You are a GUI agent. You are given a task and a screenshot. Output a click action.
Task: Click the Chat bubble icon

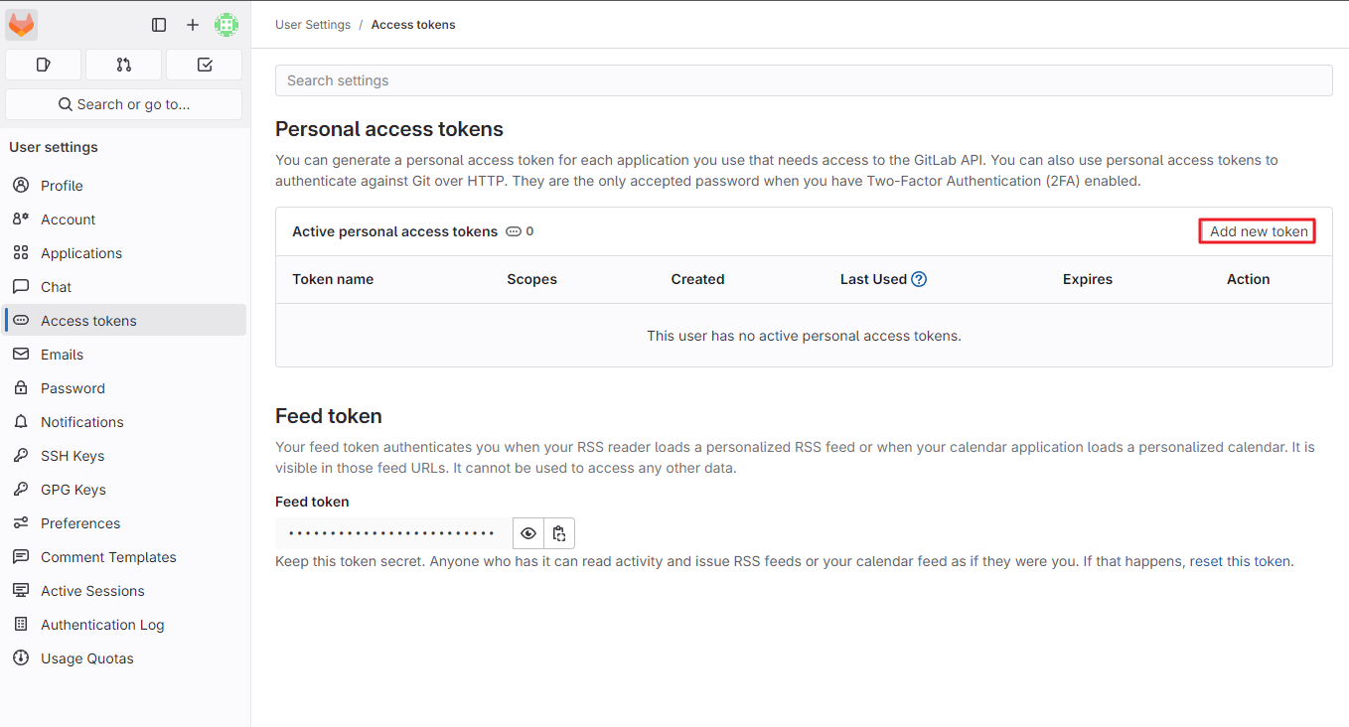(x=21, y=287)
